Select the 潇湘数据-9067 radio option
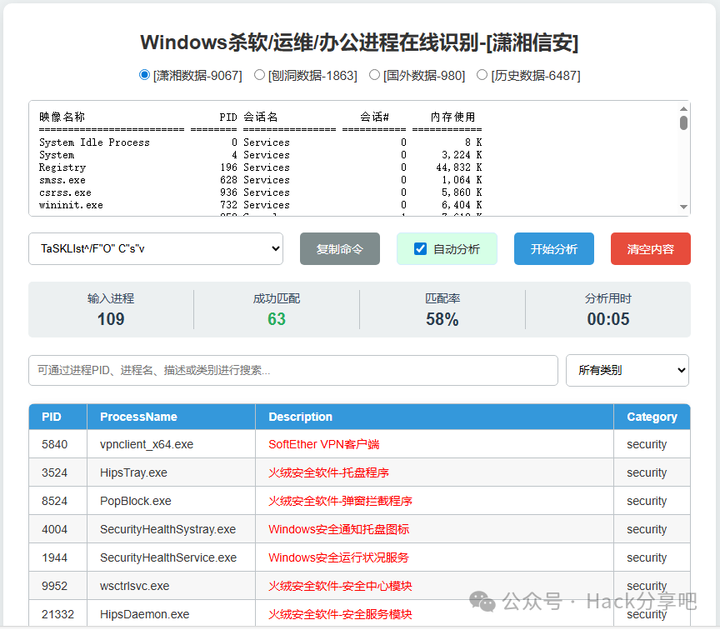Viewport: 720px width, 630px height. pos(144,75)
